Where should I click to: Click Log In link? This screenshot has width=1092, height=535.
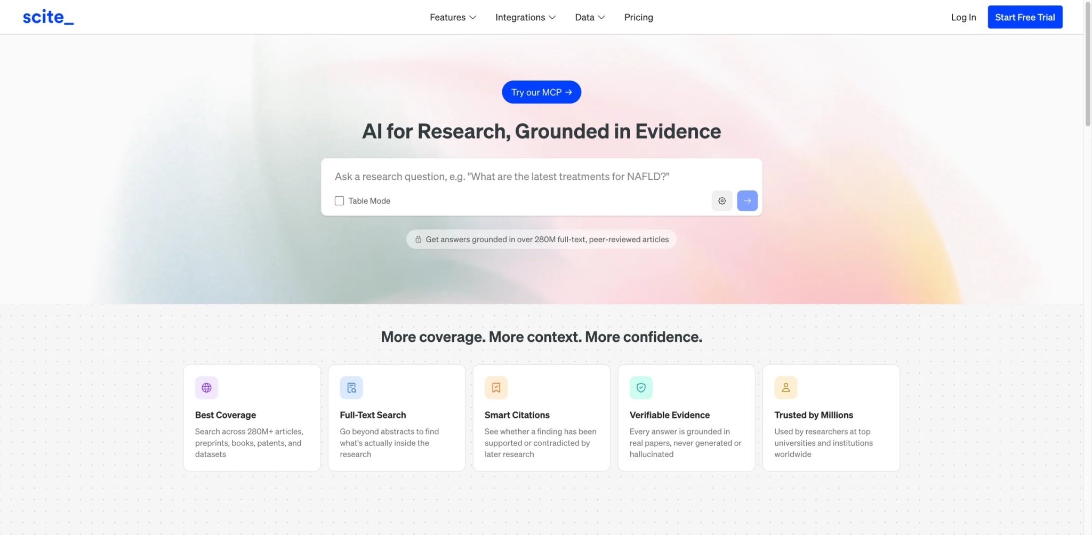(x=963, y=17)
